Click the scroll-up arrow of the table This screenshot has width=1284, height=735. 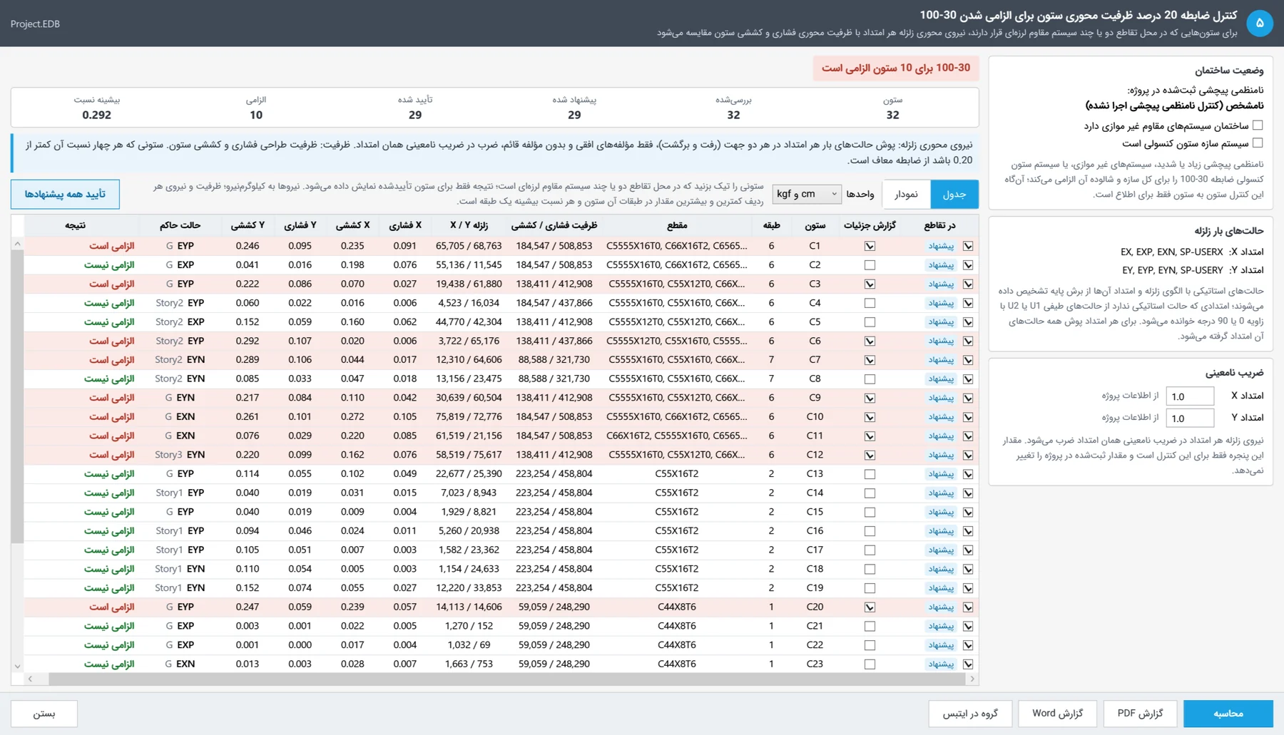[x=17, y=244]
